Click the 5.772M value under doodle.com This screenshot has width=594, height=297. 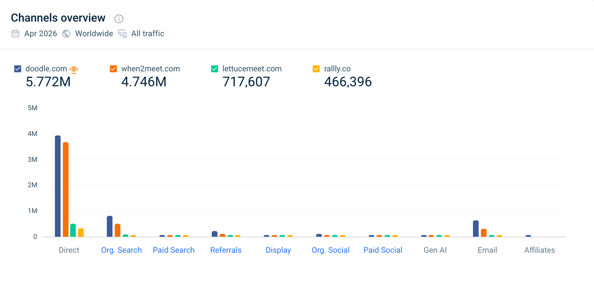(x=48, y=82)
